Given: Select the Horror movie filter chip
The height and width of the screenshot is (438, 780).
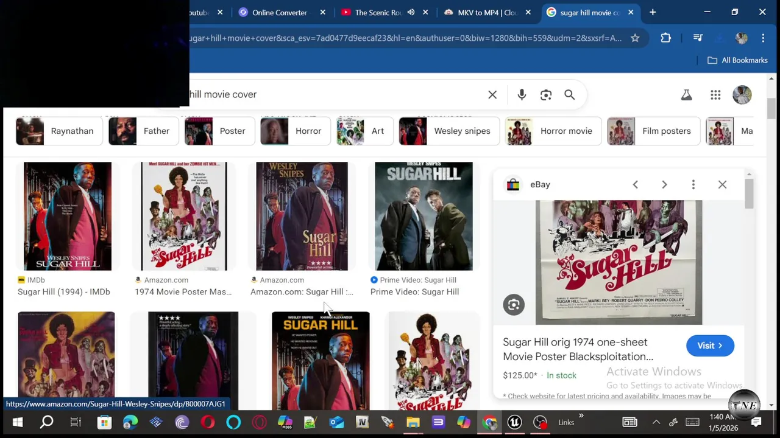Looking at the screenshot, I should [553, 131].
